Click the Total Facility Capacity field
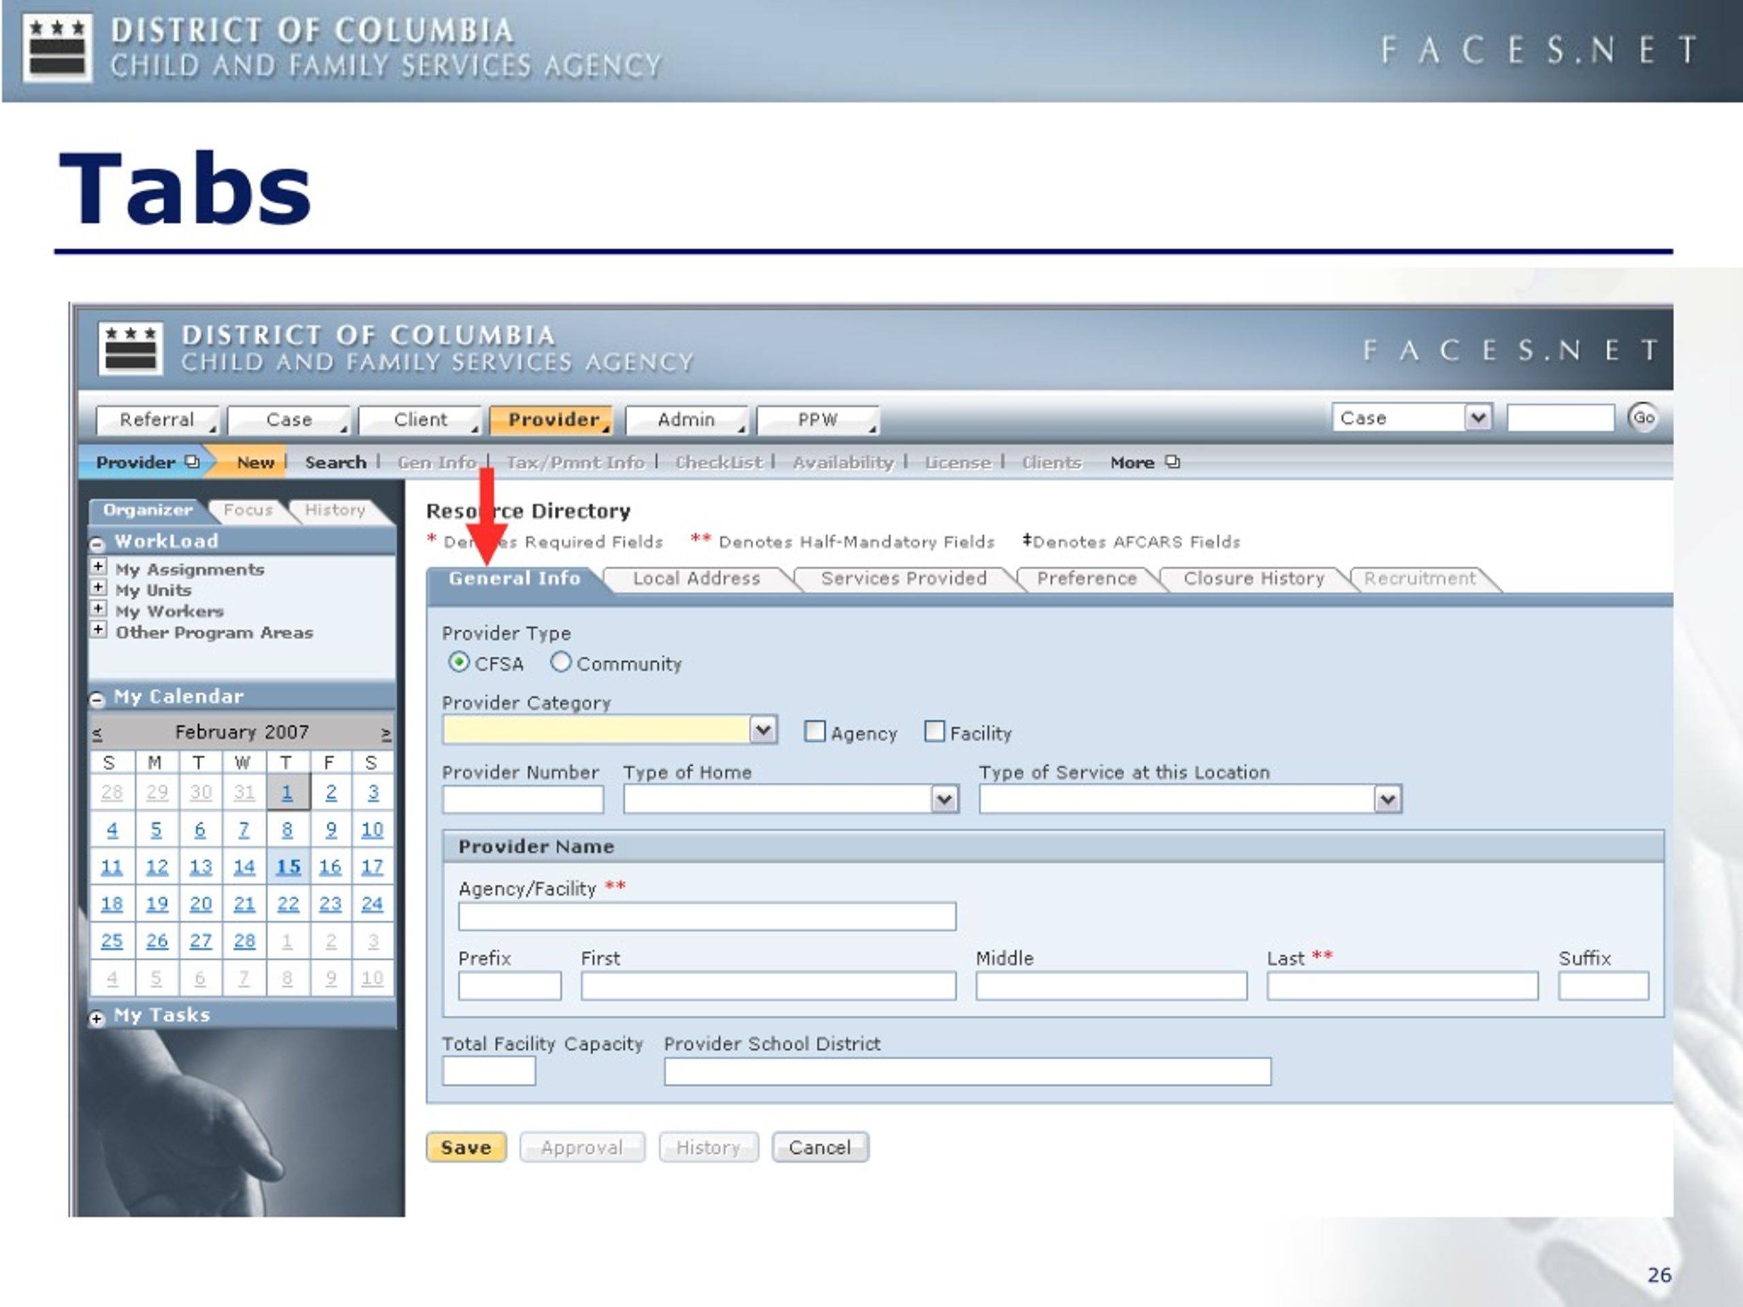 coord(489,1071)
